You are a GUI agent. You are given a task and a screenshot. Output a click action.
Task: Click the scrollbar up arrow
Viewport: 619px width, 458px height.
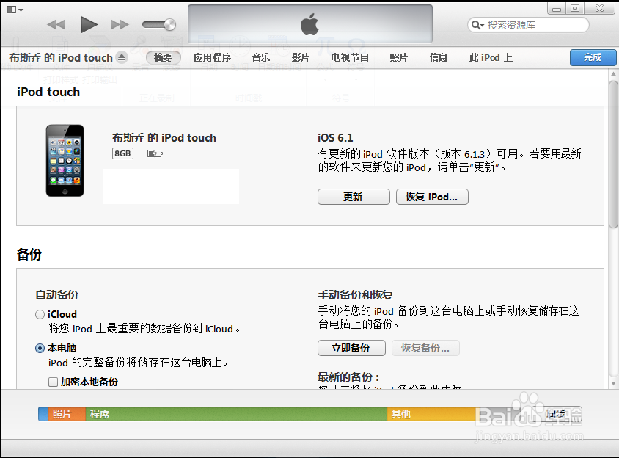613,74
